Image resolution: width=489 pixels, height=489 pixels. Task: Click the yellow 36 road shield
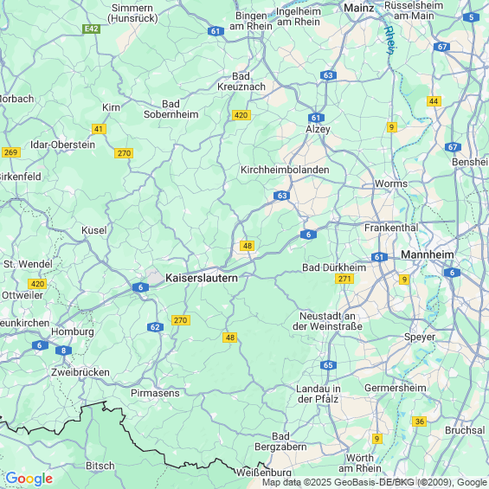420,421
